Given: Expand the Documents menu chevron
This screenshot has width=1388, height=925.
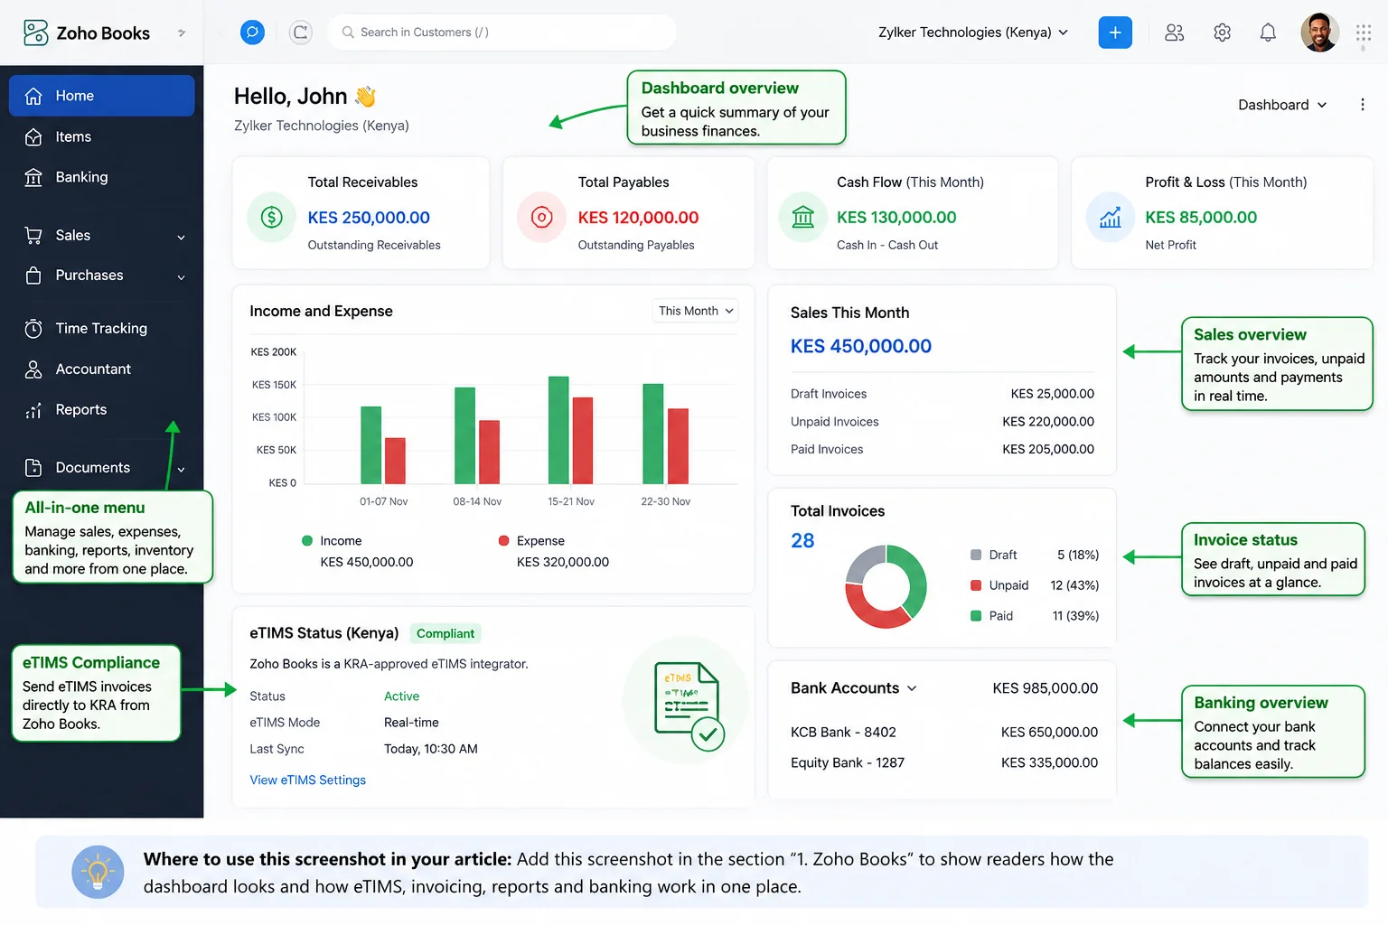Looking at the screenshot, I should (x=181, y=470).
